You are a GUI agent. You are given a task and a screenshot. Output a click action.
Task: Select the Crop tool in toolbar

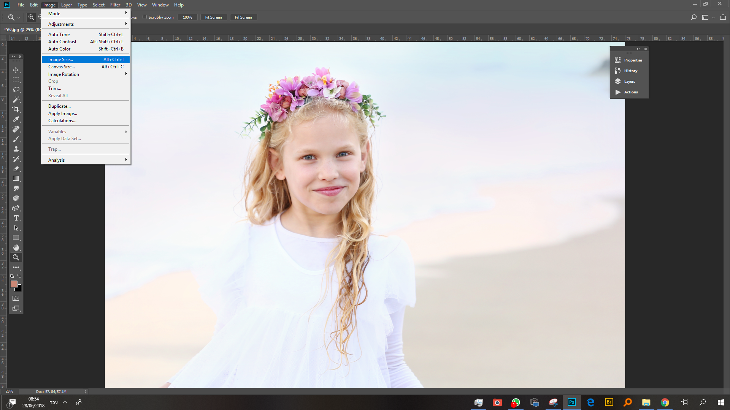point(16,109)
